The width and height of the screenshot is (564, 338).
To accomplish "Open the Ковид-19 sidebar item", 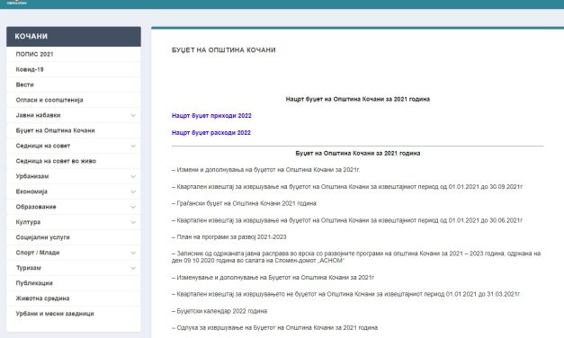I will tap(74, 69).
